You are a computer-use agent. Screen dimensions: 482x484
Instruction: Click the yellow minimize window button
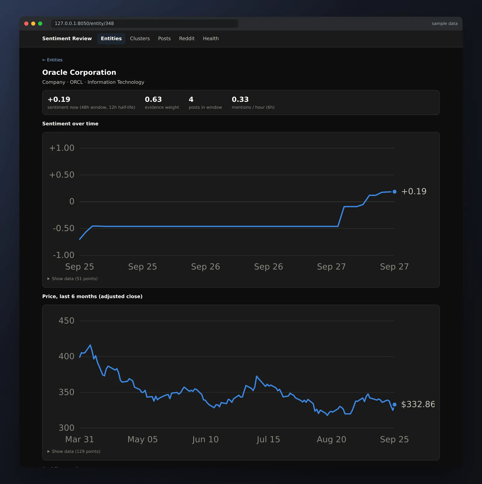tap(33, 23)
